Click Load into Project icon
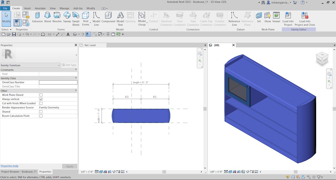 [288, 19]
